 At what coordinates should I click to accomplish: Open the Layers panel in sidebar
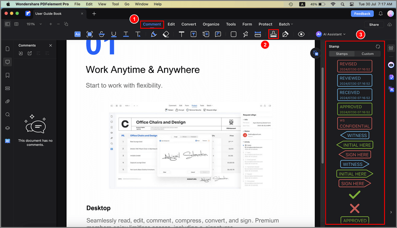pyautogui.click(x=7, y=128)
